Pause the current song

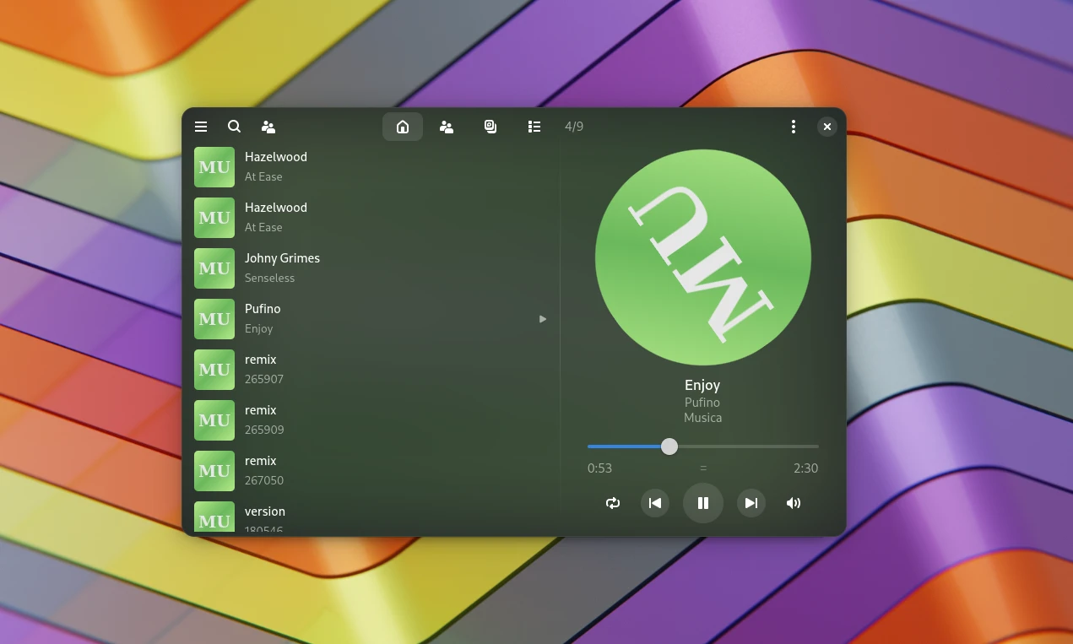703,503
